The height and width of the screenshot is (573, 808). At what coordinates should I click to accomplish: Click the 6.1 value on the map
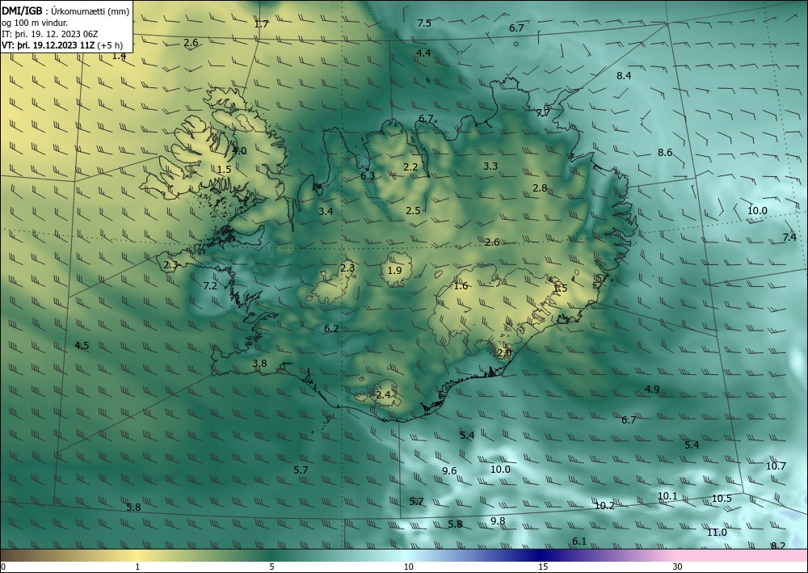point(579,541)
